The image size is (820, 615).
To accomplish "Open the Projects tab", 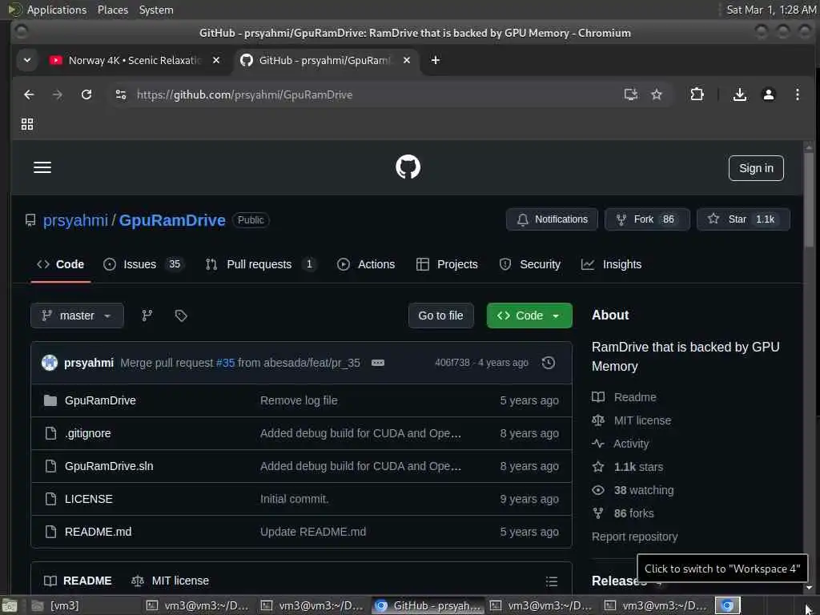I will coord(447,264).
